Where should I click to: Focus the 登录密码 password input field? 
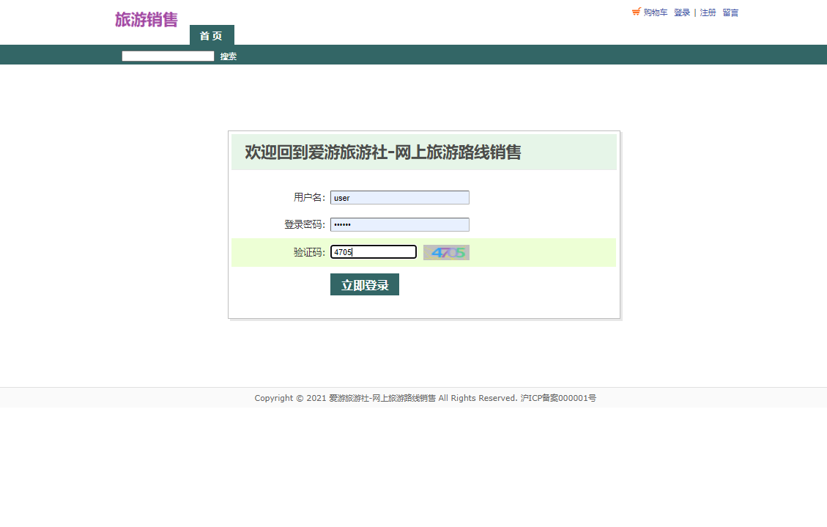coord(399,224)
